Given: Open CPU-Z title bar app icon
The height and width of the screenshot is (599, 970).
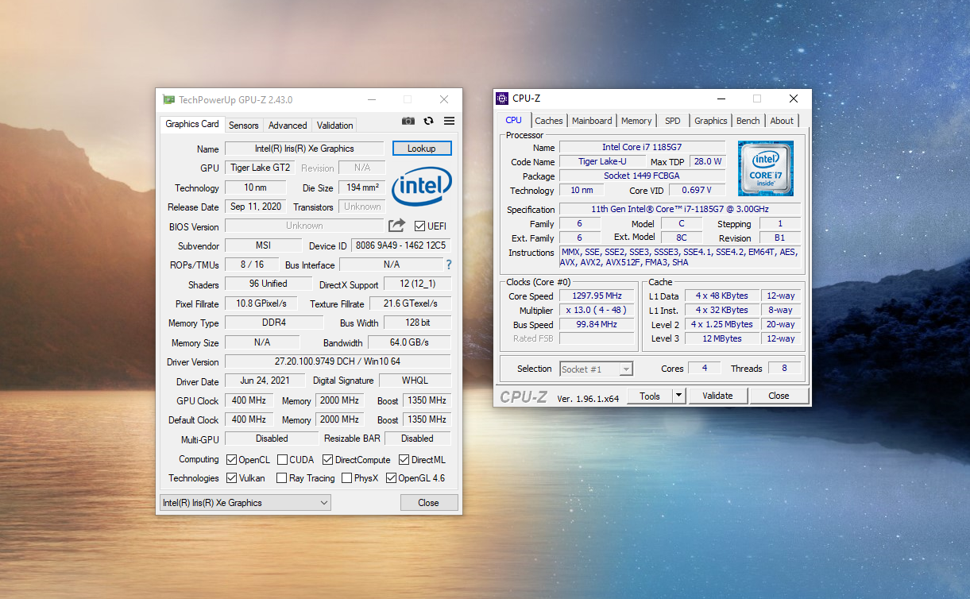Looking at the screenshot, I should (502, 99).
